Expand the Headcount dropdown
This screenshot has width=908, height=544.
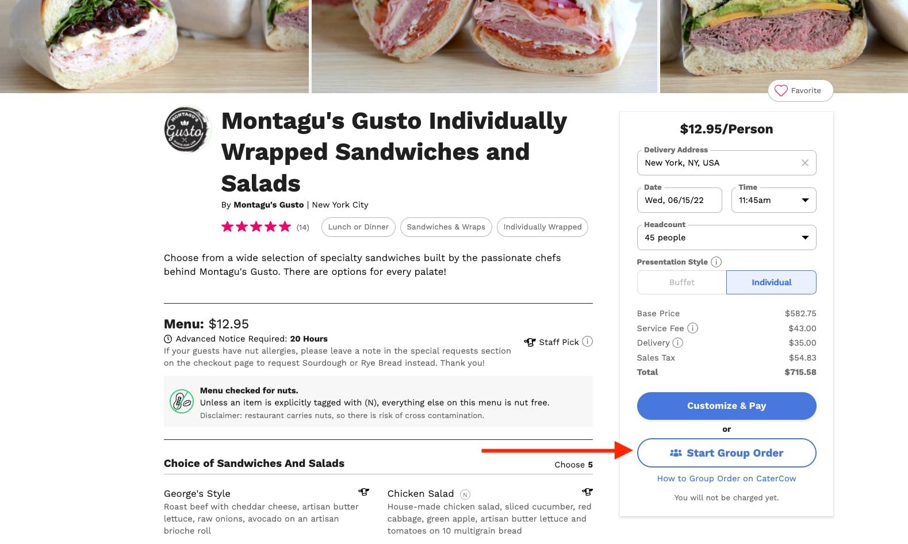(726, 237)
